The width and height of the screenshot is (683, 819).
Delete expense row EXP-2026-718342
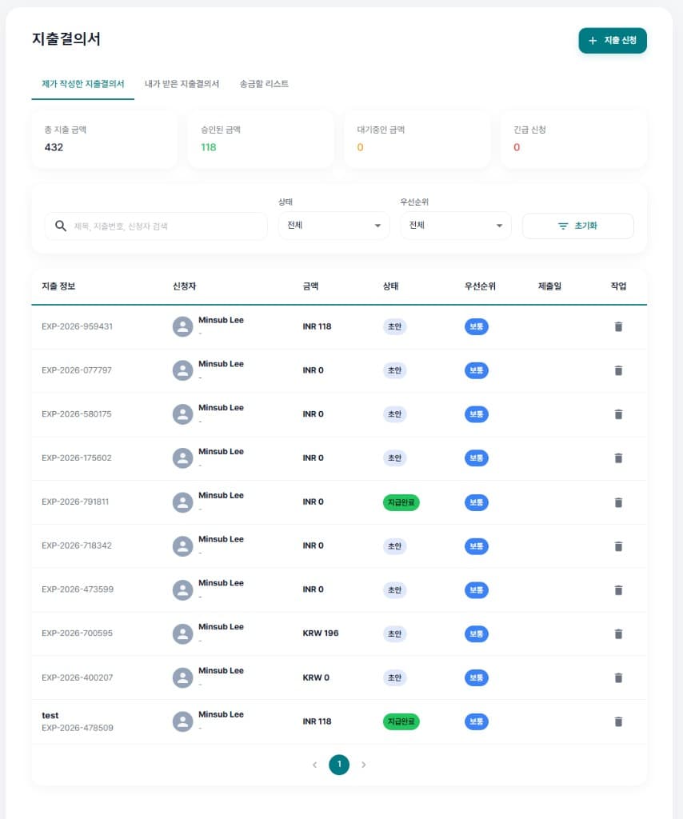coord(618,546)
